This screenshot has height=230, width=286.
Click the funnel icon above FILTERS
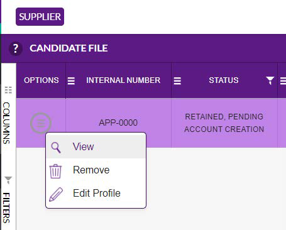(8, 180)
